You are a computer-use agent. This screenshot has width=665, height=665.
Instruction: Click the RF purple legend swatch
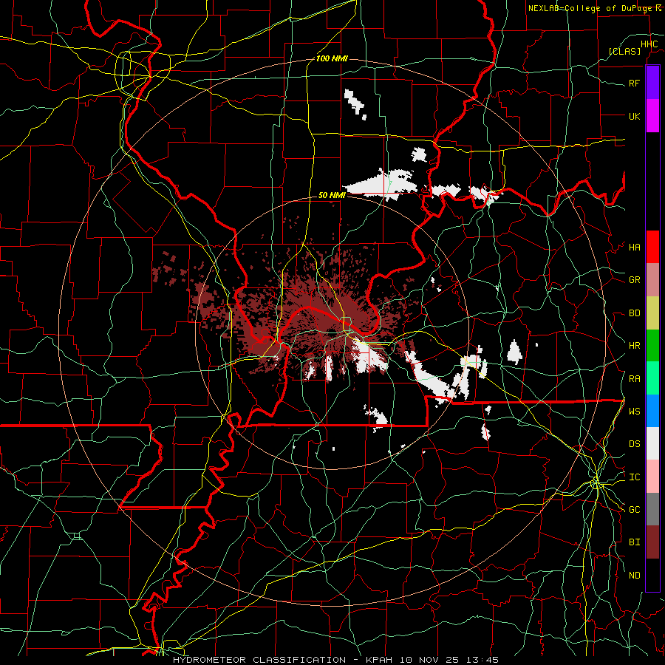click(x=652, y=83)
